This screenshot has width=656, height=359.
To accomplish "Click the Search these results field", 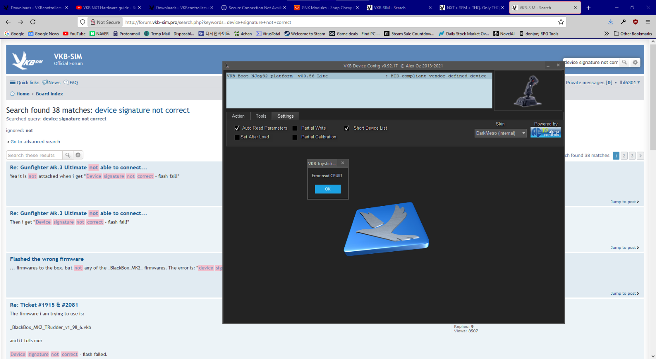I will pos(34,155).
